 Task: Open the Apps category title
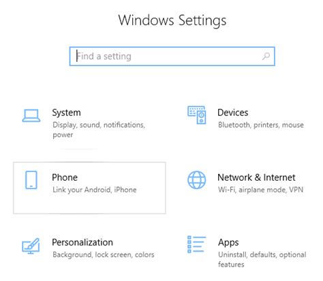[228, 243]
